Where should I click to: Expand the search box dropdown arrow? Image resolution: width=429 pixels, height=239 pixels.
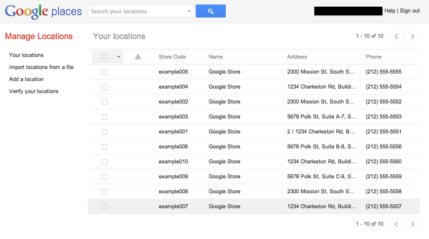click(x=190, y=11)
